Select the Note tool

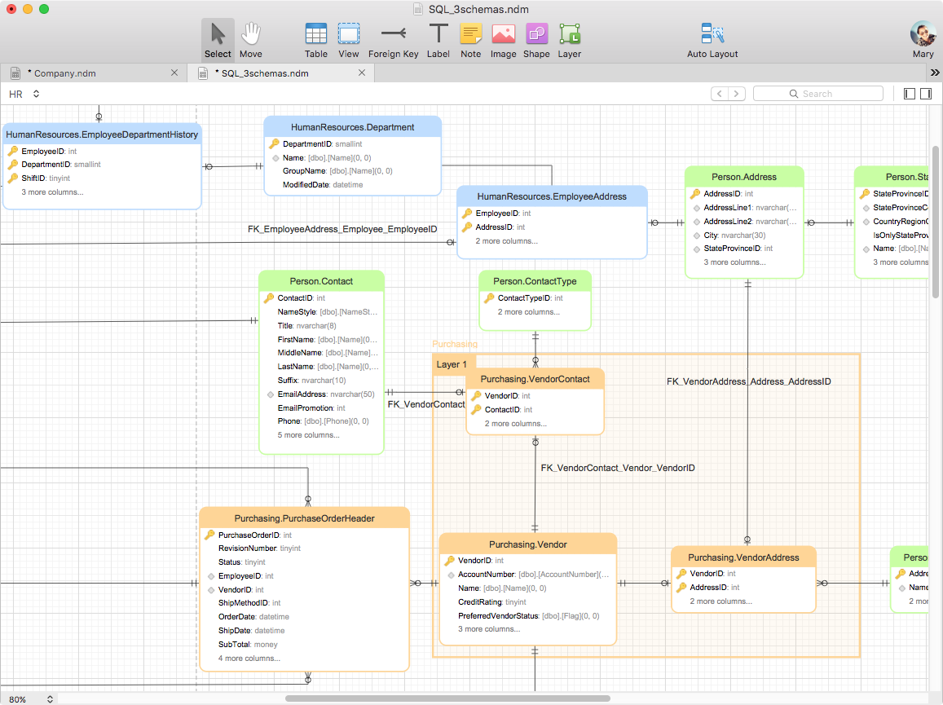coord(470,38)
